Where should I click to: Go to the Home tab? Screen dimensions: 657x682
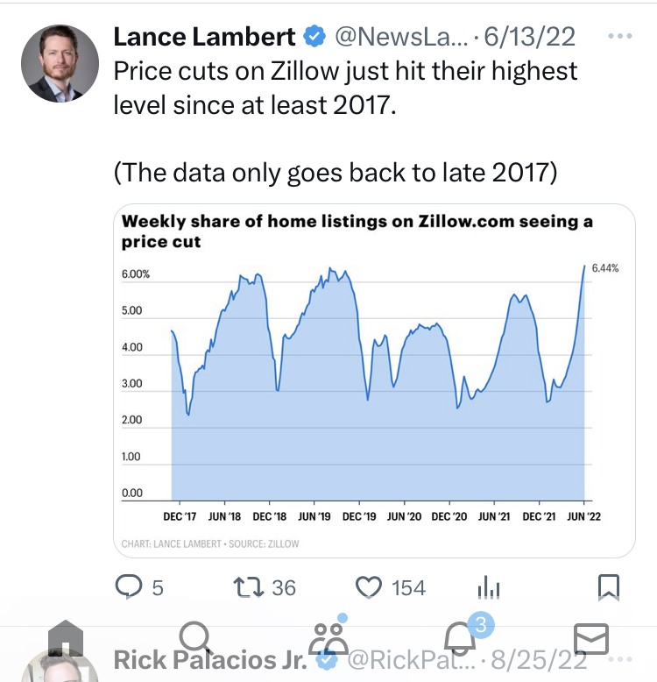click(x=66, y=640)
